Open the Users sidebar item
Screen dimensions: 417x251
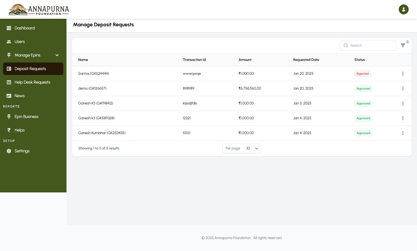(x=20, y=42)
